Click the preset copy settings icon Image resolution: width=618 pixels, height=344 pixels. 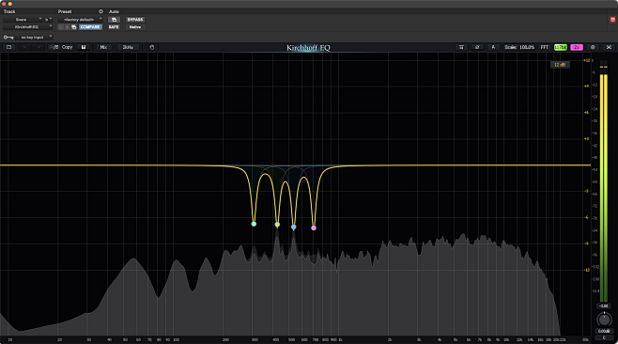pyautogui.click(x=73, y=27)
